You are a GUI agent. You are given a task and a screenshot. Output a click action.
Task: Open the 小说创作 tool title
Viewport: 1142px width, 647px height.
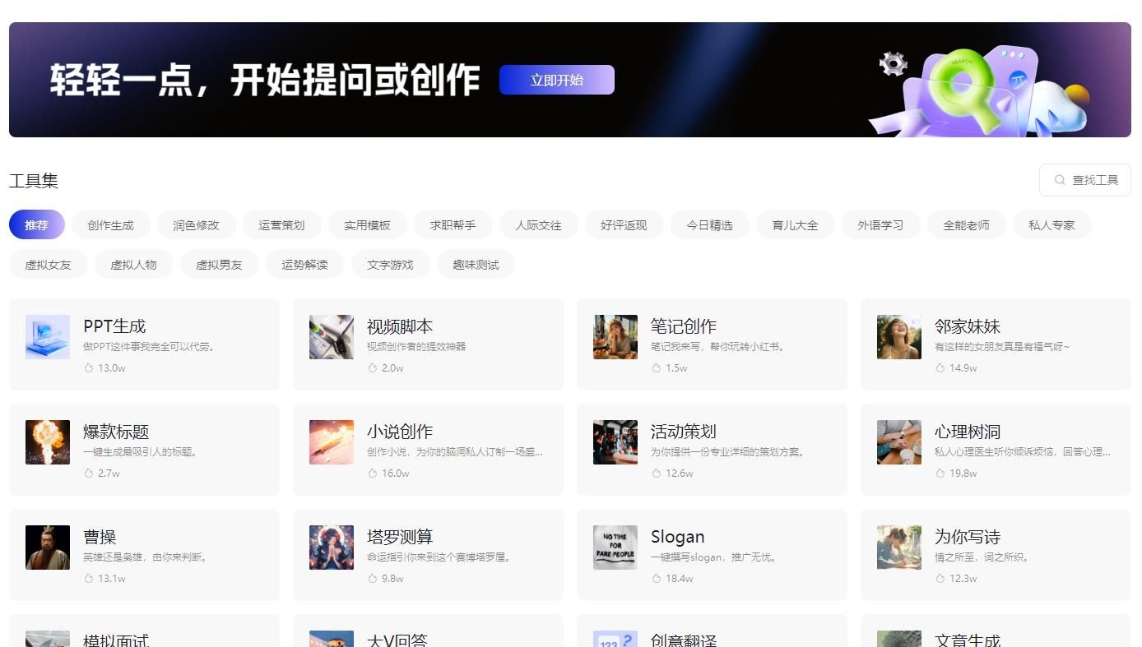click(400, 432)
